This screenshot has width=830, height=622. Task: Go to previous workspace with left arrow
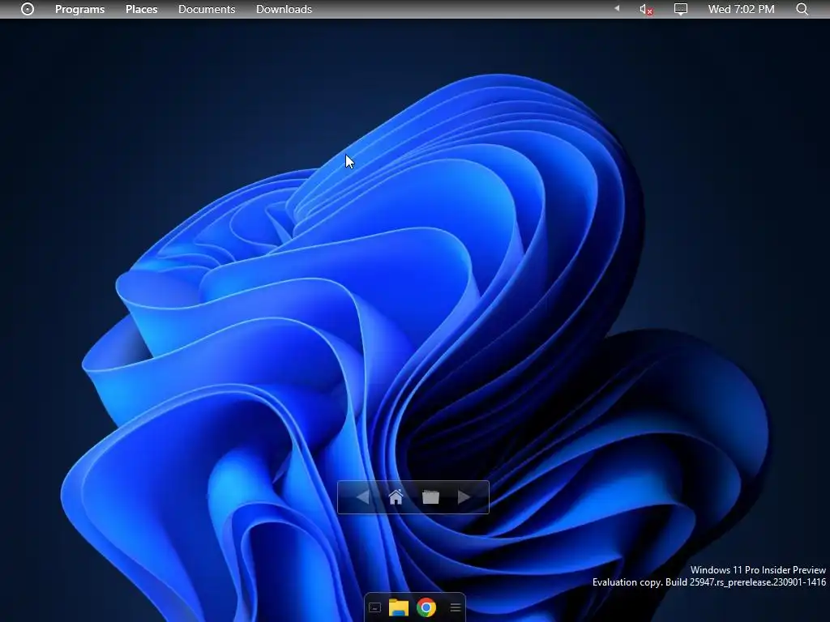click(362, 496)
